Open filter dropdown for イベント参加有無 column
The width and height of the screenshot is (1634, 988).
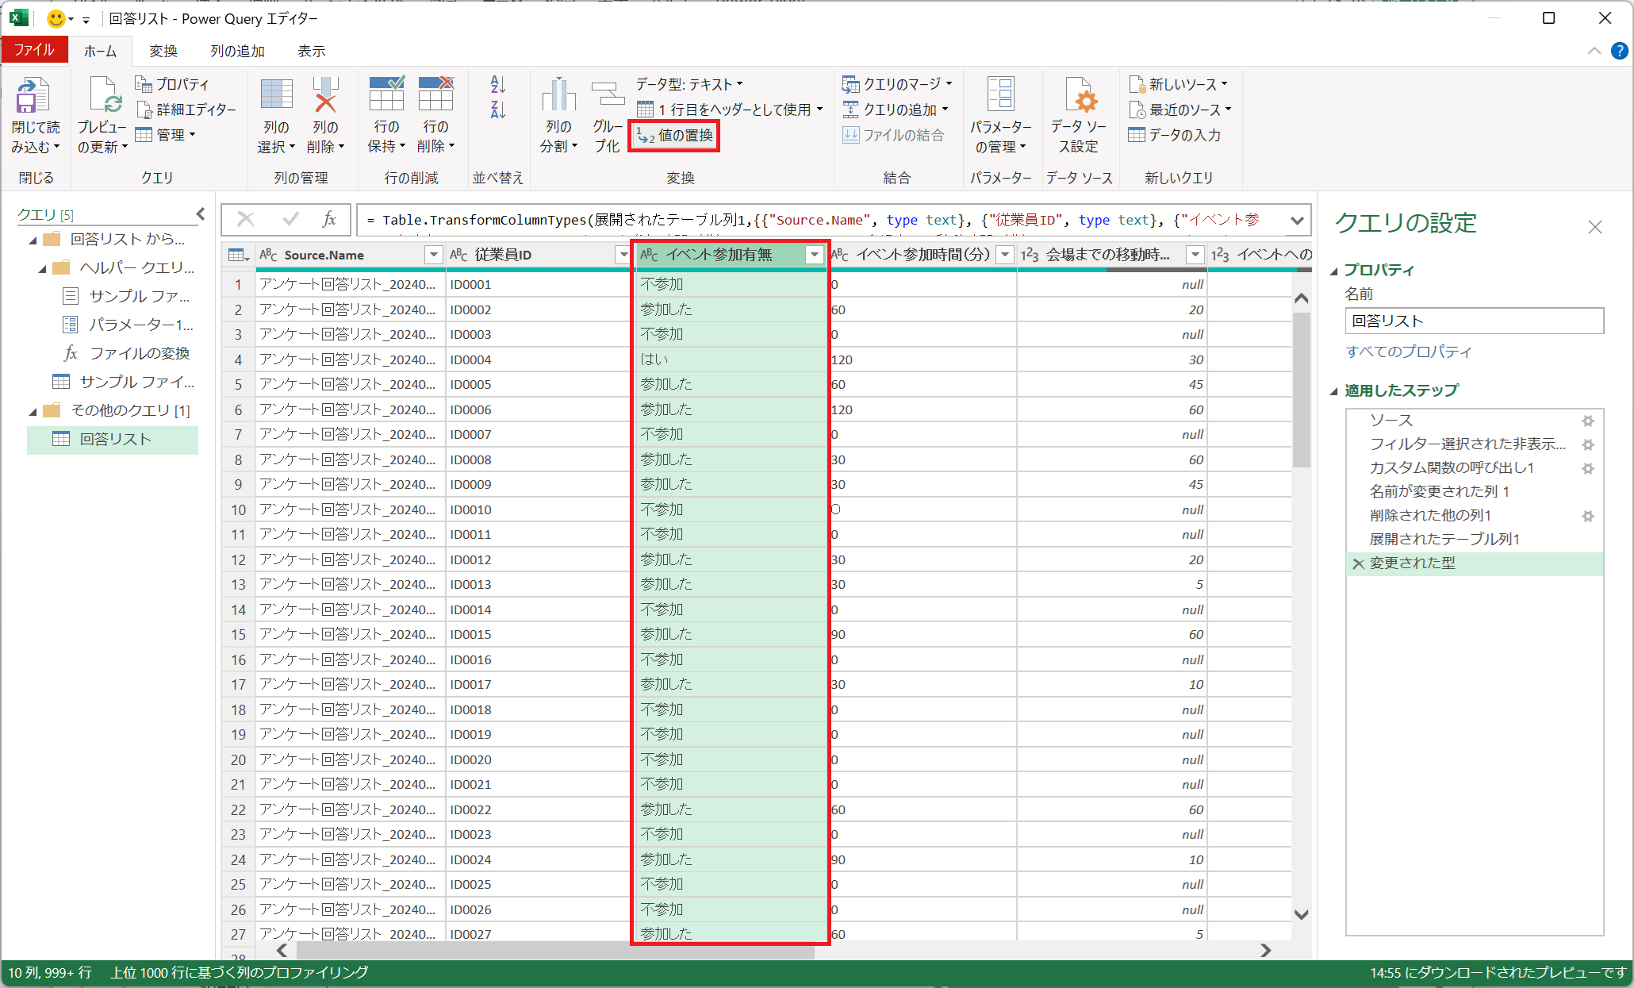click(x=814, y=255)
